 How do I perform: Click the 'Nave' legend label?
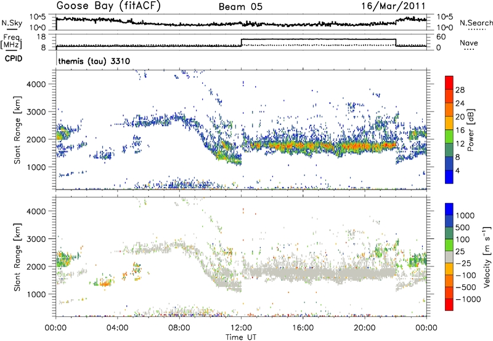[469, 43]
